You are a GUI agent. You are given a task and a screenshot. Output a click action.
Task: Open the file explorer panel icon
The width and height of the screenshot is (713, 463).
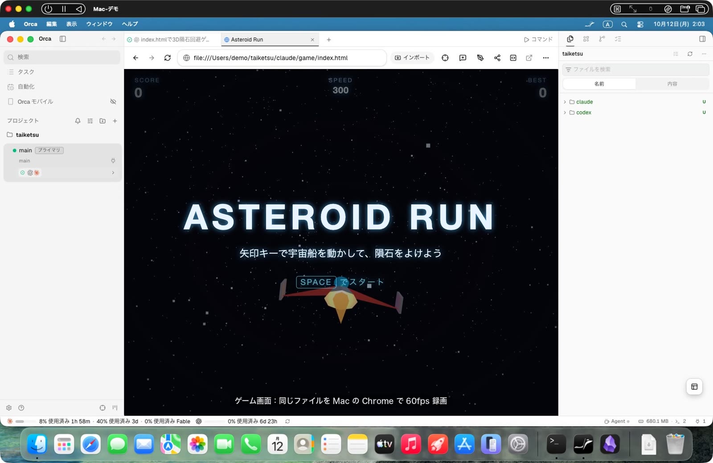pos(570,39)
